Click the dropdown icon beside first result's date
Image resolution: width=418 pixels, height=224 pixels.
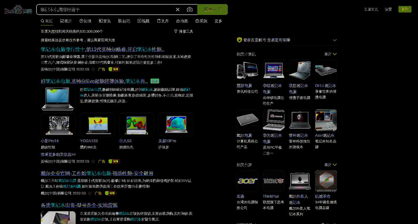pos(93,69)
